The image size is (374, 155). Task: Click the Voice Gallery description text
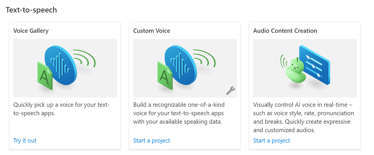(x=61, y=109)
